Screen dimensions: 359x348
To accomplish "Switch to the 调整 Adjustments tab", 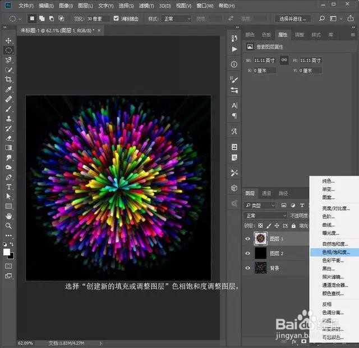I will [x=299, y=35].
